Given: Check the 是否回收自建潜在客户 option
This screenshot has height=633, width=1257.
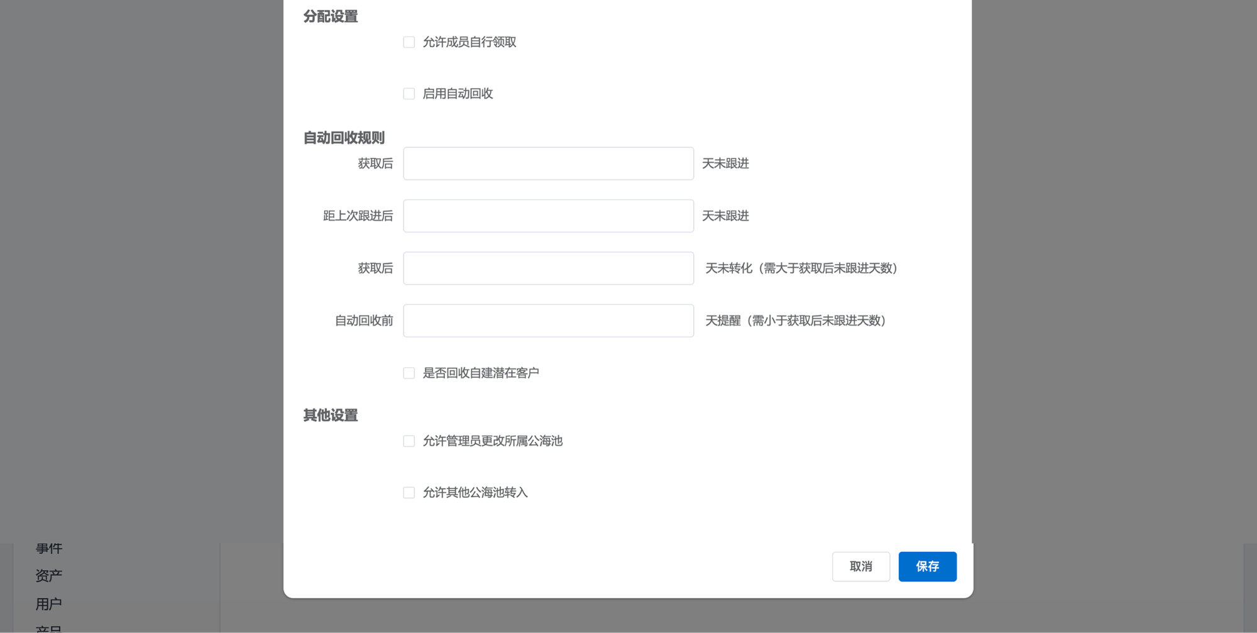Looking at the screenshot, I should coord(409,373).
